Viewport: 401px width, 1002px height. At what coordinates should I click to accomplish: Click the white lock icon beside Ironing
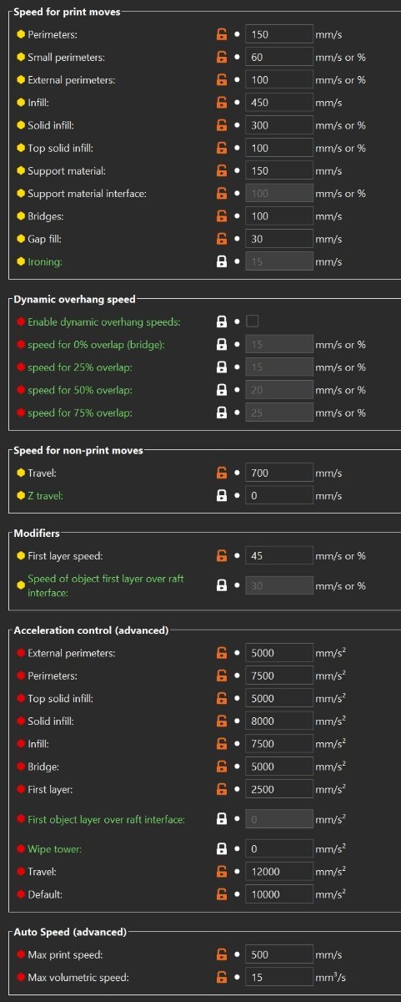coord(222,261)
